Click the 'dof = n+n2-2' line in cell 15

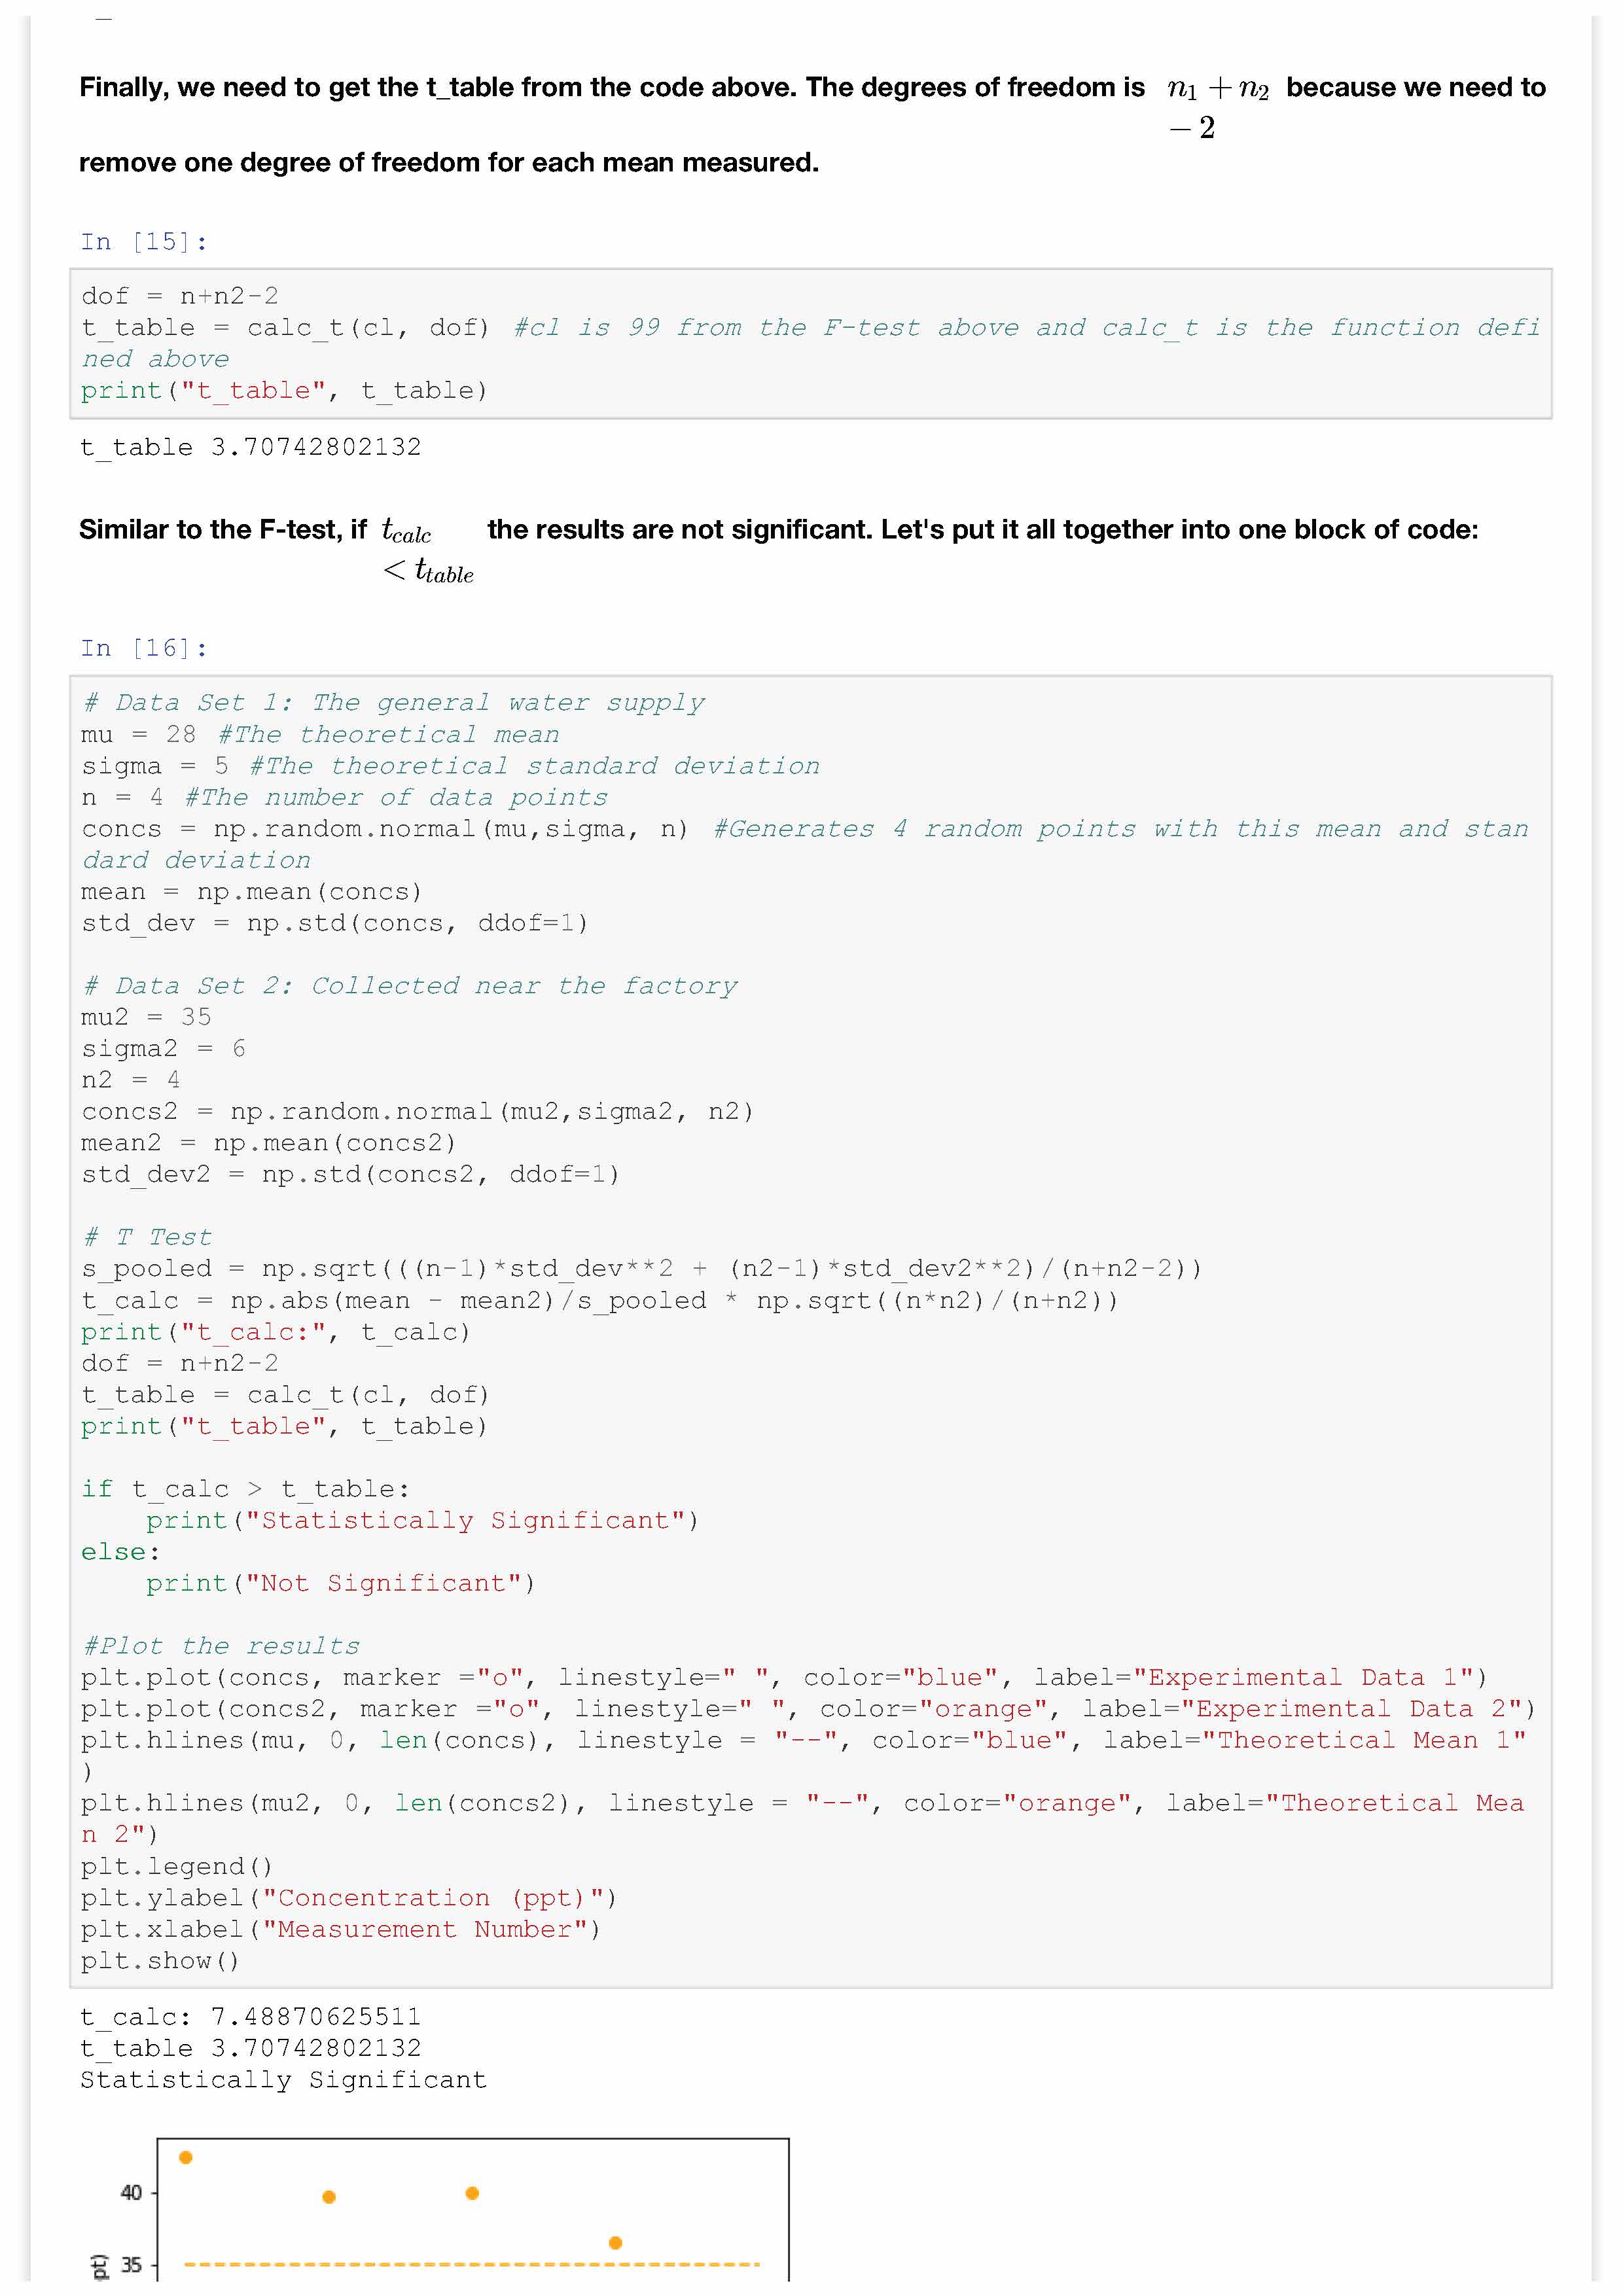[x=180, y=296]
